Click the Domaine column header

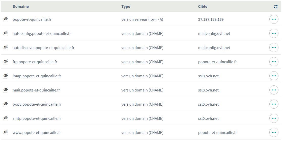tap(21, 7)
